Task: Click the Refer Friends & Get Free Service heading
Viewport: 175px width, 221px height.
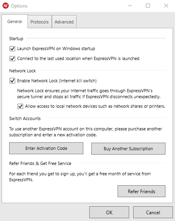Action: 40,163
